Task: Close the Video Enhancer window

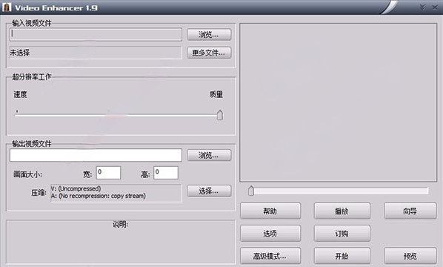Action: pos(435,7)
